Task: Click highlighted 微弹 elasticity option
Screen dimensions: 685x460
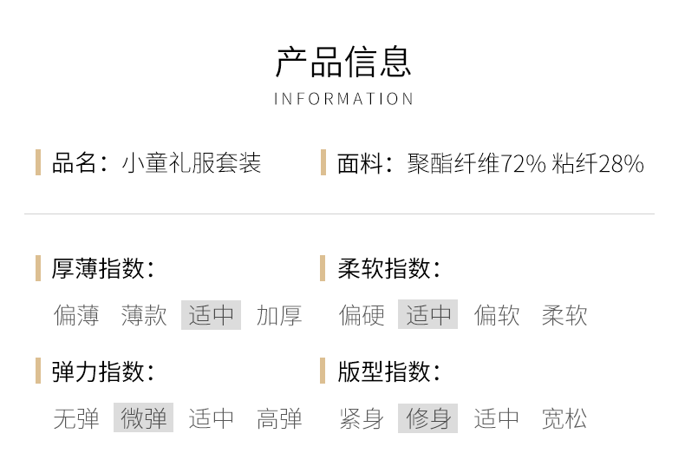Action: coord(144,418)
